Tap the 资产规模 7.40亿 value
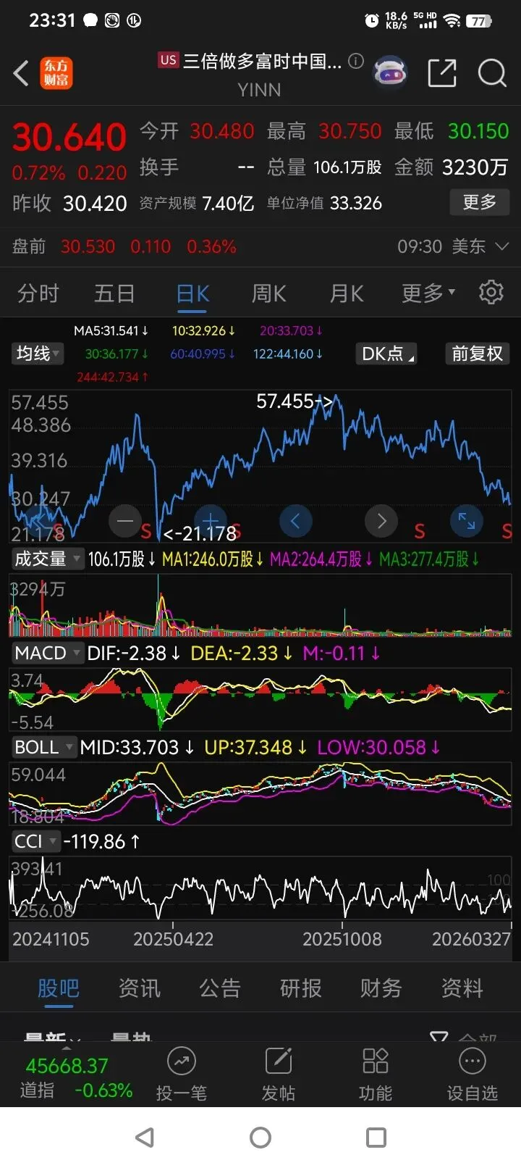 228,203
